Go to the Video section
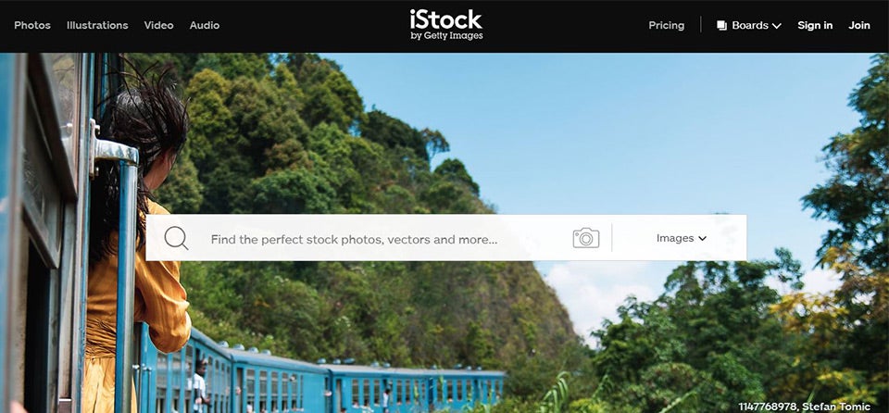 click(x=158, y=26)
